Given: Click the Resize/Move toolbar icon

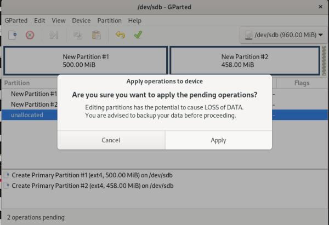Looking at the screenshot, I should tap(54, 35).
